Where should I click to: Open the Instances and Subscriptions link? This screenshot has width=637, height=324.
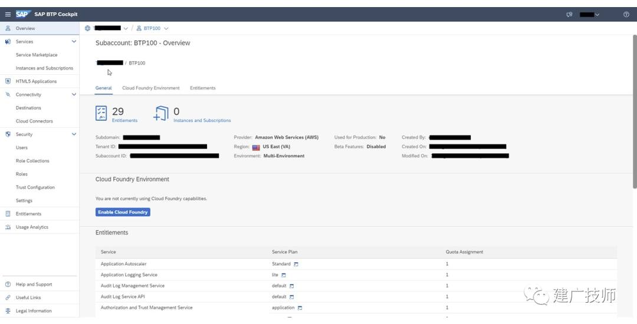[x=202, y=120]
